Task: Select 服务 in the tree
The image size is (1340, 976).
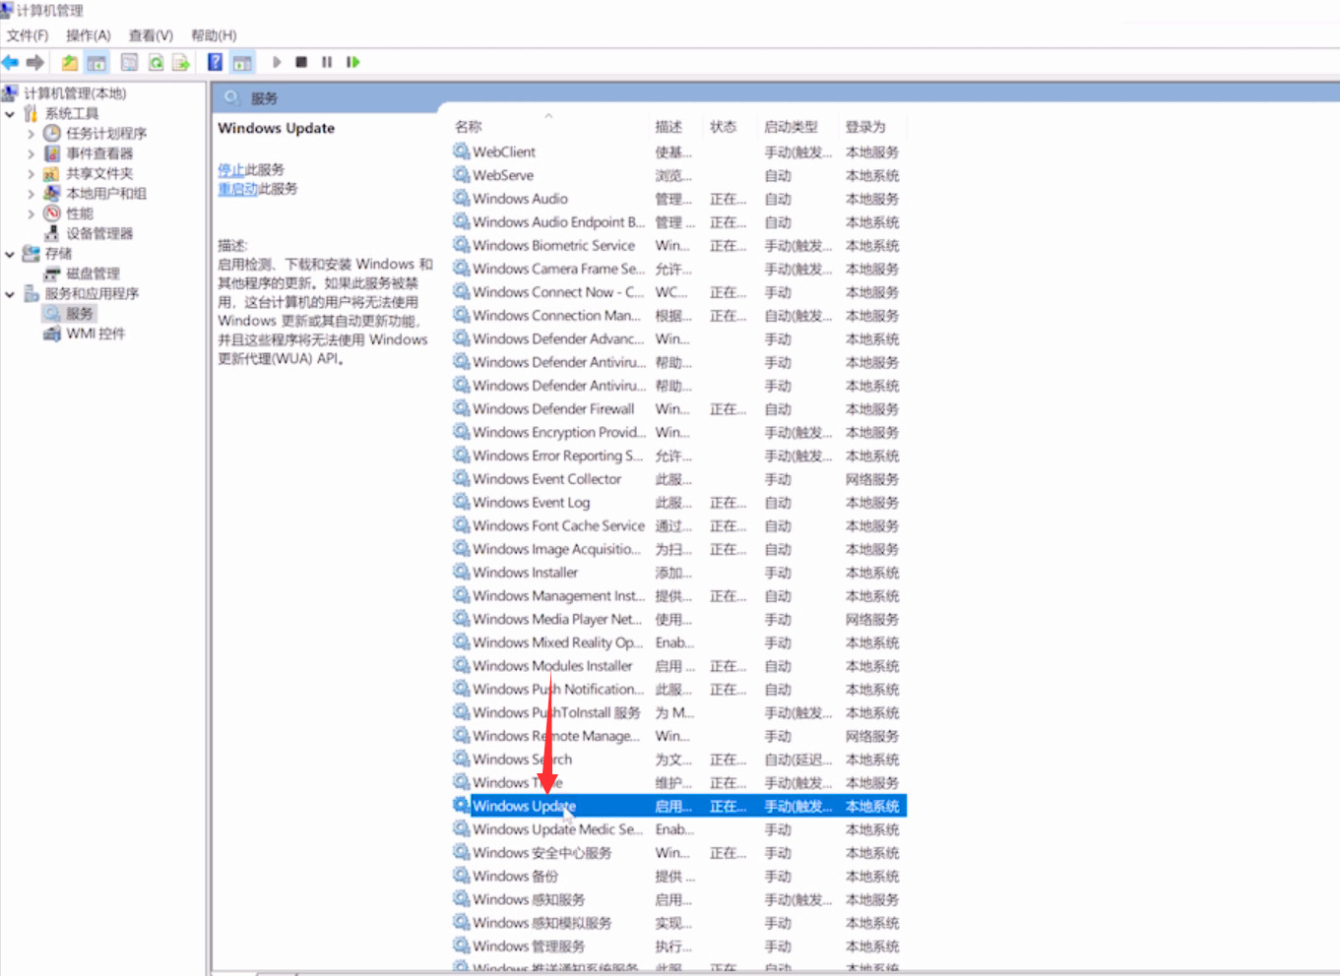Action: pyautogui.click(x=79, y=313)
